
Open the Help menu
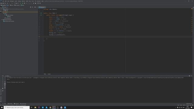[42, 1]
